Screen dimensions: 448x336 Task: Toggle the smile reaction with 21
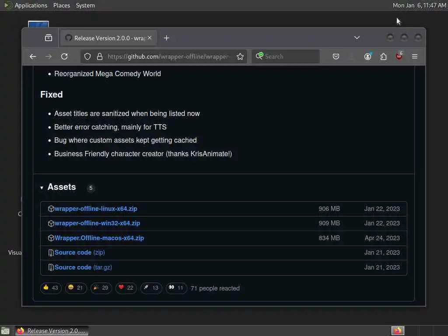[76, 288]
